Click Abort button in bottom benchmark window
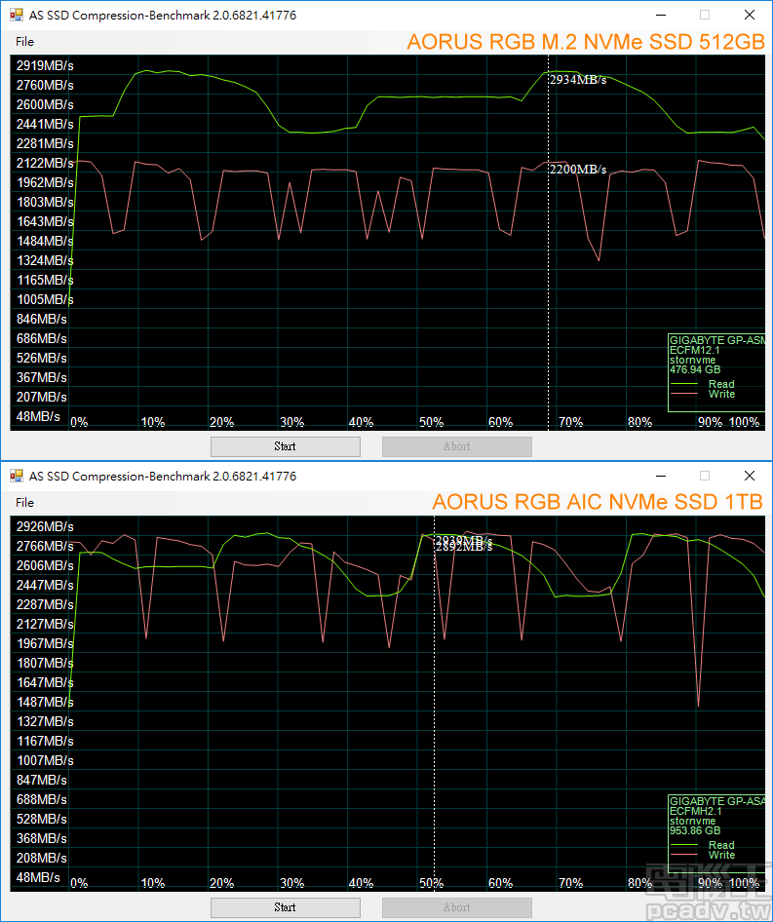773x922 pixels. (457, 907)
